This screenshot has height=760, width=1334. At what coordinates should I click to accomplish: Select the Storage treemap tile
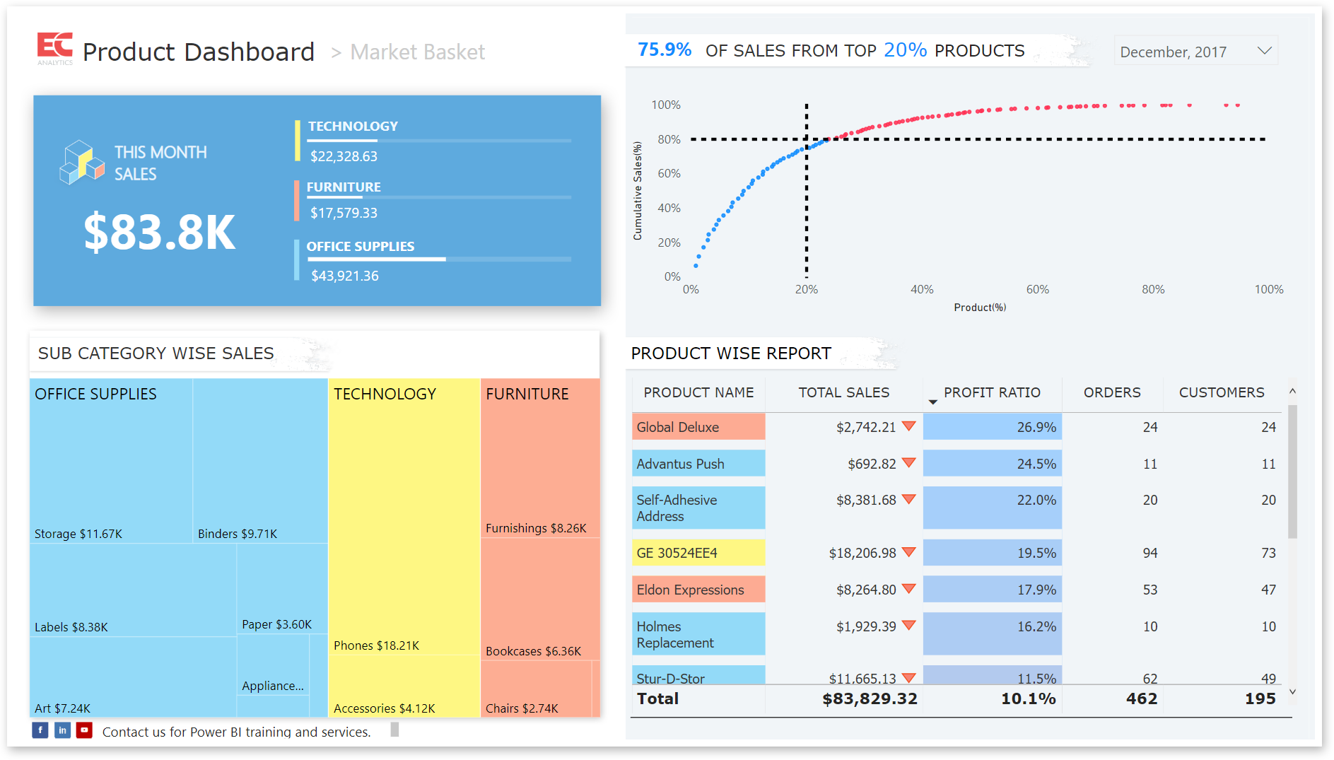[111, 461]
